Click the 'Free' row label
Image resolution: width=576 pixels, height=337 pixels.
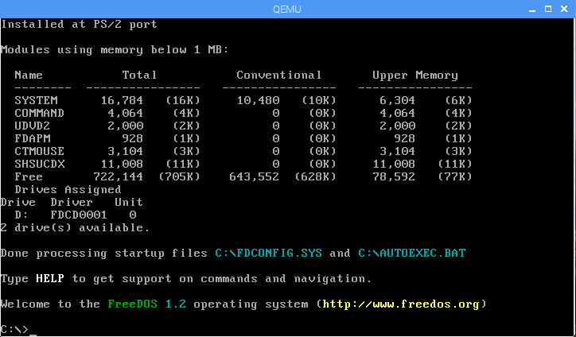pos(29,177)
